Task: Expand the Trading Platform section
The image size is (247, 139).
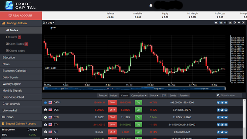Action: coord(21,23)
